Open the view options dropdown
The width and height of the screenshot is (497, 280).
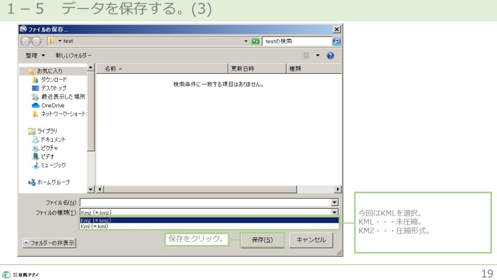pyautogui.click(x=318, y=56)
